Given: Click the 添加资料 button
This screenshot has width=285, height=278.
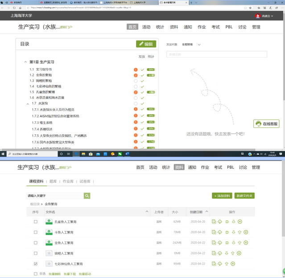Looking at the screenshot, I should coord(222,196).
